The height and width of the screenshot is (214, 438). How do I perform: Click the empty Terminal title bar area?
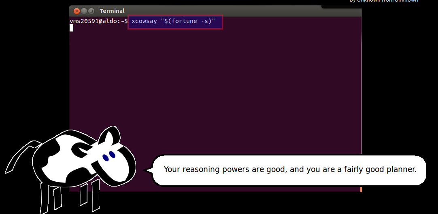243,11
